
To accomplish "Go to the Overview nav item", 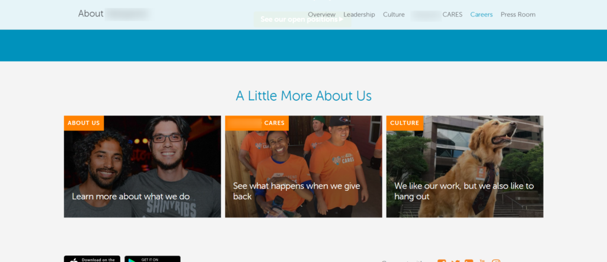I will (322, 15).
